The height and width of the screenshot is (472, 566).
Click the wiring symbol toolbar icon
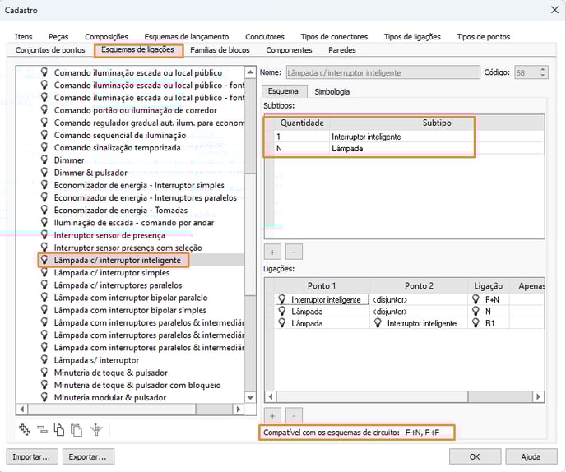[96, 429]
